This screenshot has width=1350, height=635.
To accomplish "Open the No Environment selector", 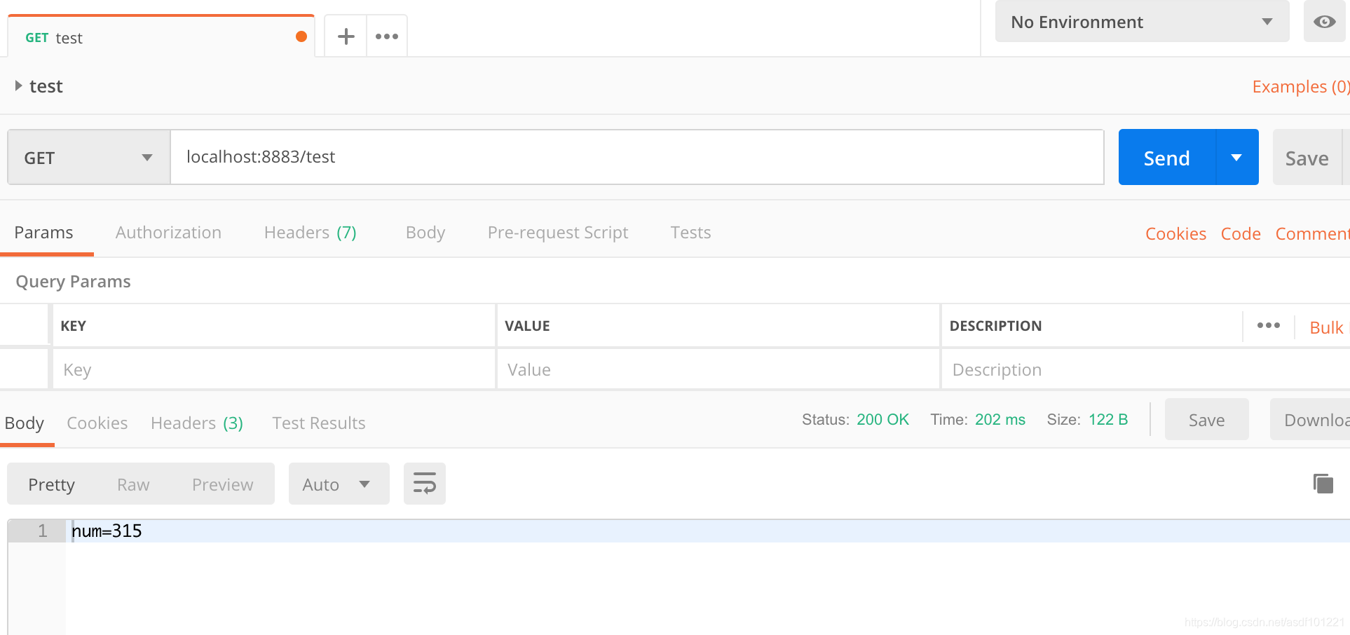I will click(x=1141, y=22).
